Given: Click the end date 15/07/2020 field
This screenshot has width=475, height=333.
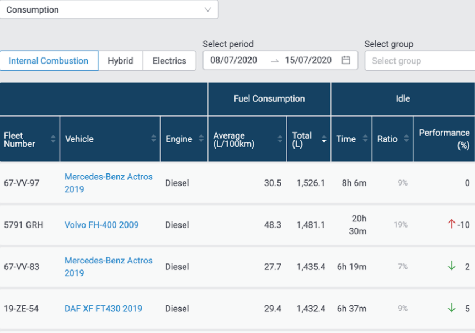Looking at the screenshot, I should click(308, 60).
